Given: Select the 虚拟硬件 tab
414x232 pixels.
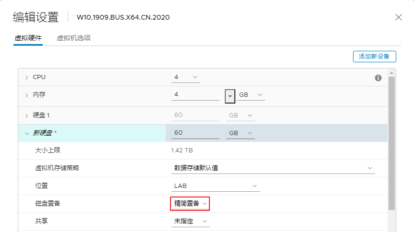Looking at the screenshot, I should (28, 38).
